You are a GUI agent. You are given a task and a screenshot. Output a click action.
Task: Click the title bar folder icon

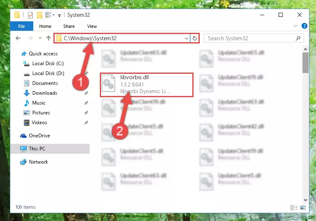[17, 15]
